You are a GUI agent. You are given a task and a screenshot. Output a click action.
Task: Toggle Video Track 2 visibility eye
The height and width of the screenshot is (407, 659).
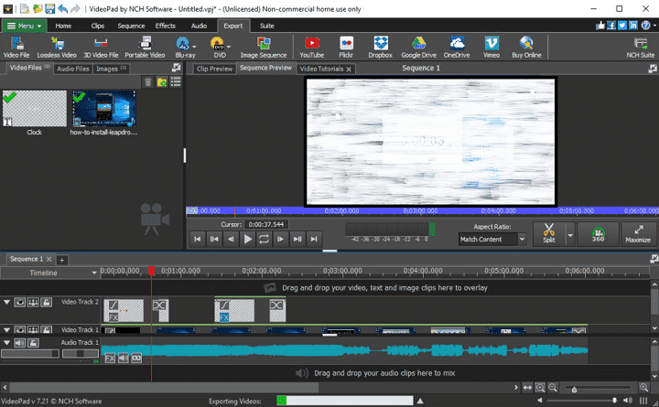click(x=20, y=302)
